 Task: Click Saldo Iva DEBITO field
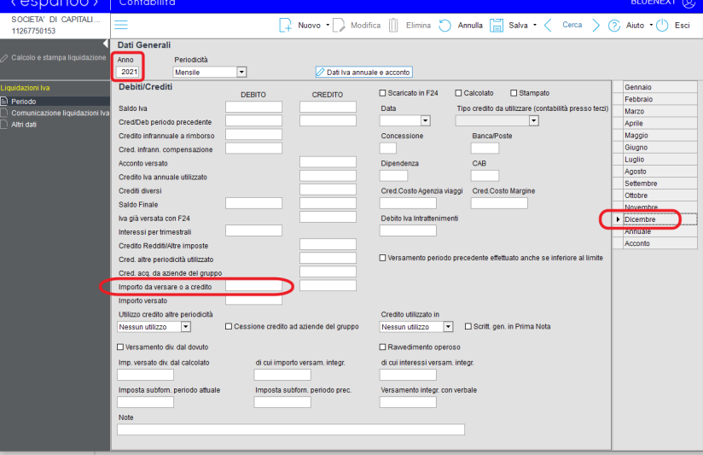(x=253, y=107)
